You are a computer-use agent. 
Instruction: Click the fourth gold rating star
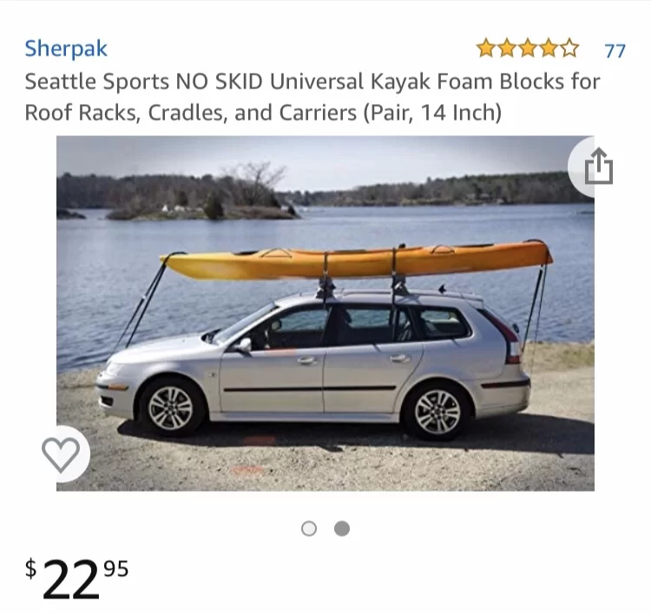point(549,48)
